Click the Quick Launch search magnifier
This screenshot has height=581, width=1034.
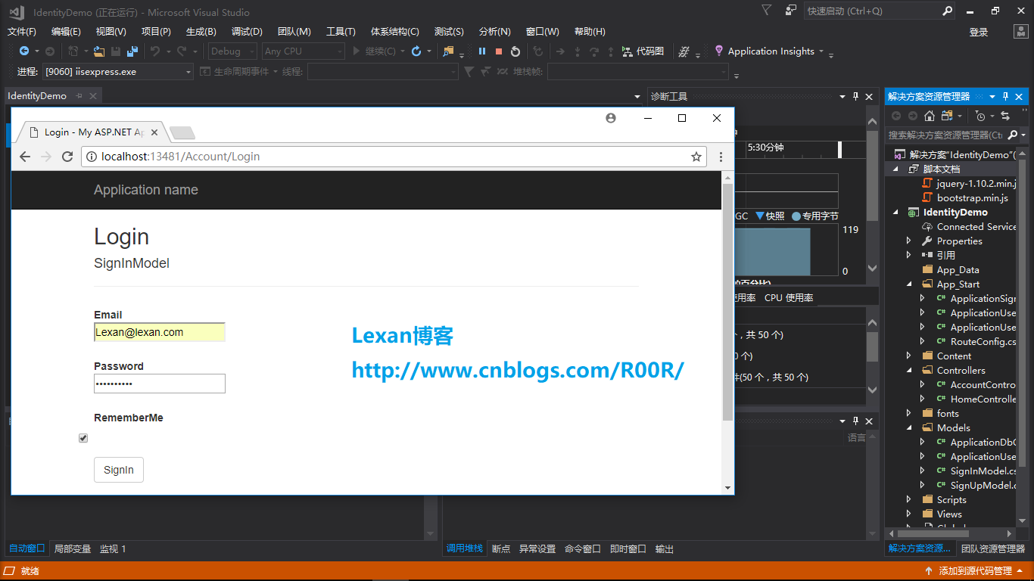point(947,11)
